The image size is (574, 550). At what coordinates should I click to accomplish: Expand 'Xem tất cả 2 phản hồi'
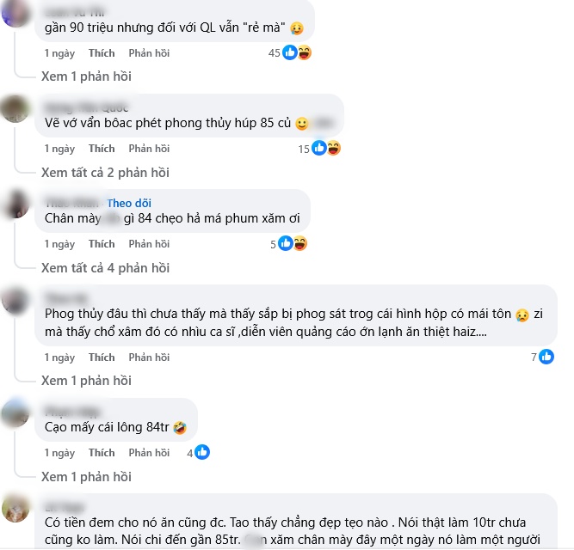point(106,173)
